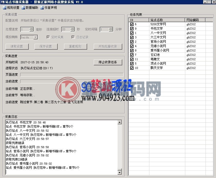Uncheck the 爱书屋小说网 task

click(132, 50)
